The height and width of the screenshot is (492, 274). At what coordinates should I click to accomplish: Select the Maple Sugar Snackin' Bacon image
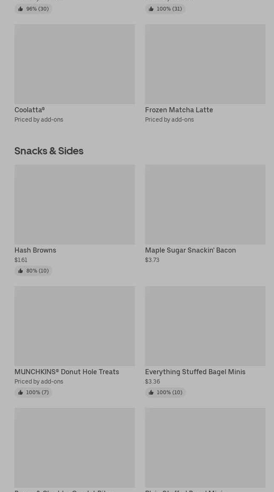(x=205, y=204)
